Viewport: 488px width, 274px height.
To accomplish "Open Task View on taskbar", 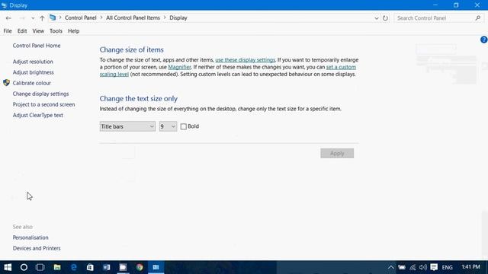I will coord(40,267).
